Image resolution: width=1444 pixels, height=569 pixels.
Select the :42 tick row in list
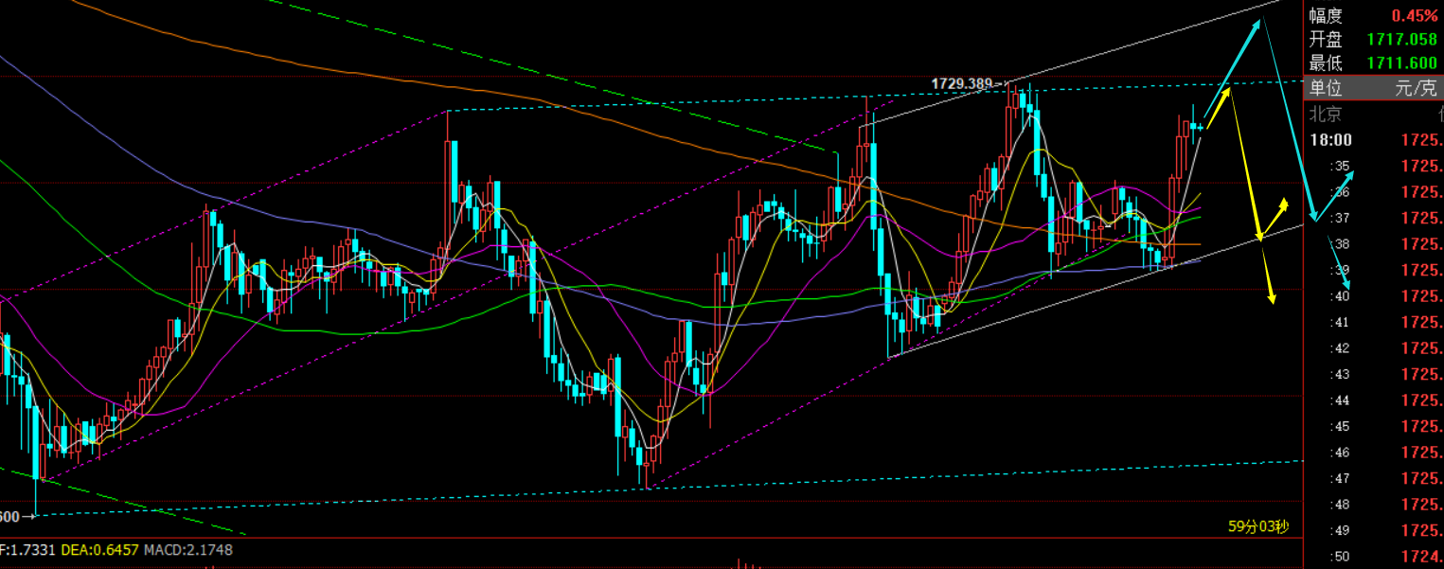[1373, 348]
